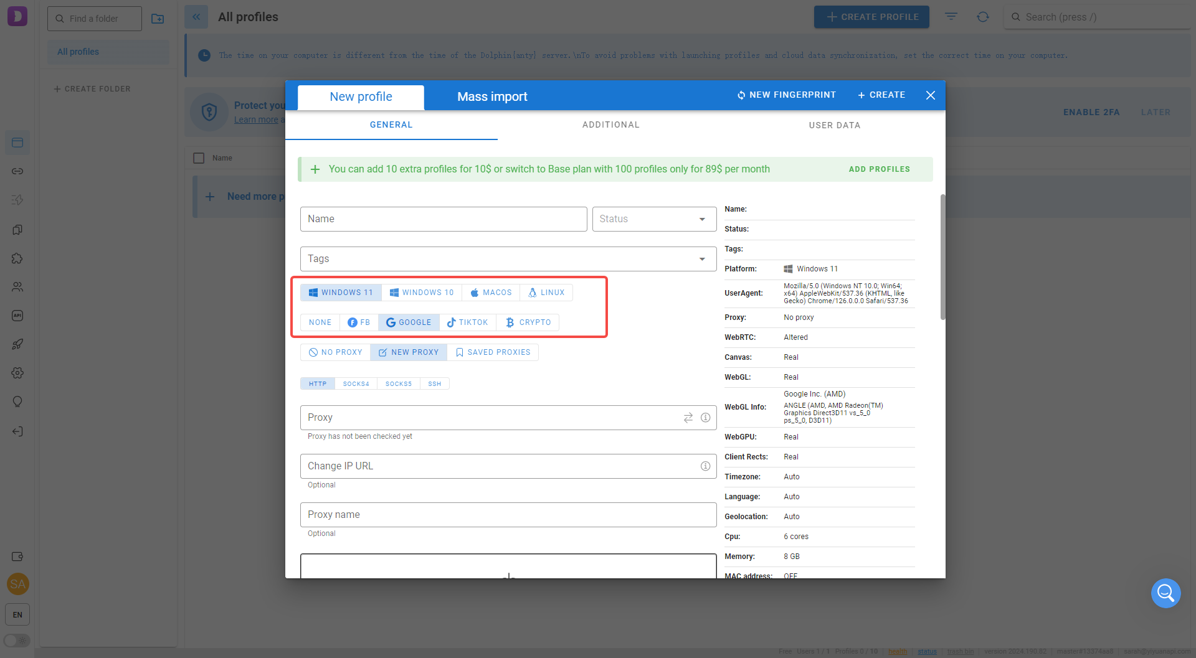Select macOS platform
Viewport: 1196px width, 658px height.
tap(491, 293)
